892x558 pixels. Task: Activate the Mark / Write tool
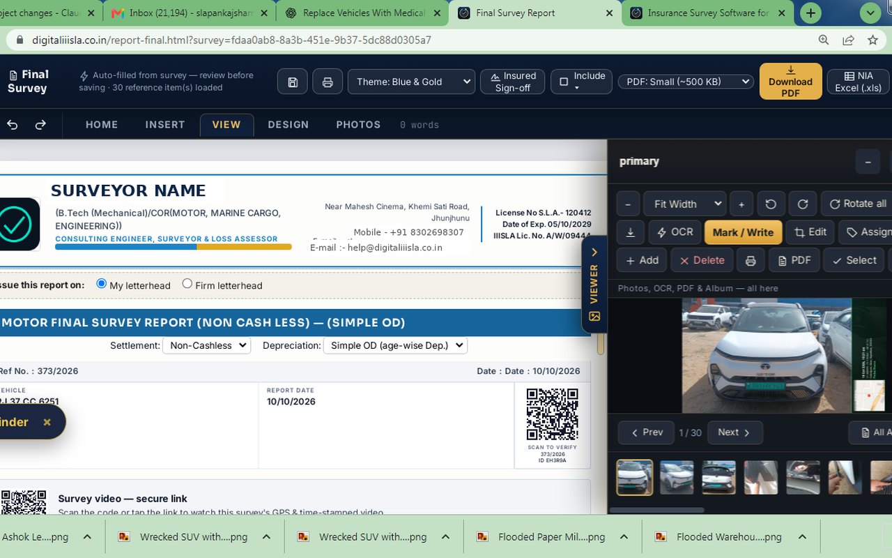[743, 232]
